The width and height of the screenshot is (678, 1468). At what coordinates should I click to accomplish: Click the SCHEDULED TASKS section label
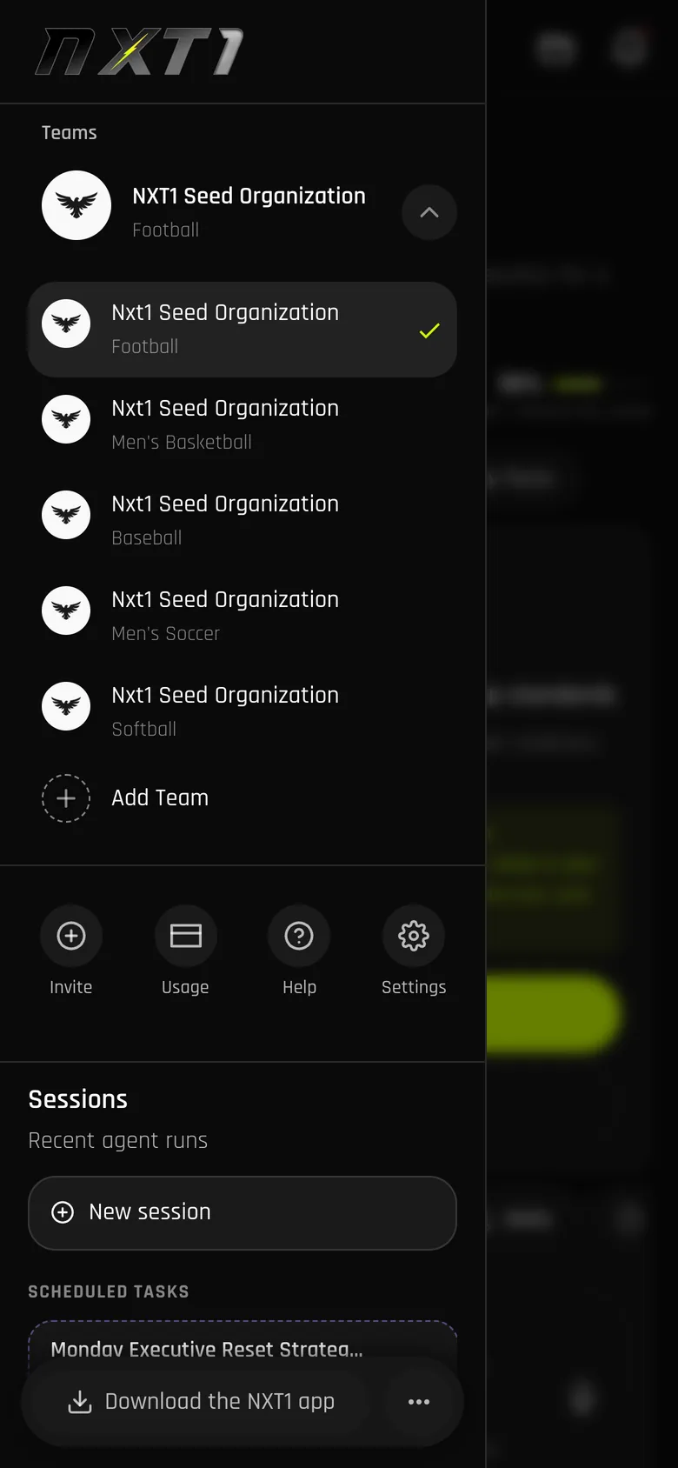(x=109, y=1291)
